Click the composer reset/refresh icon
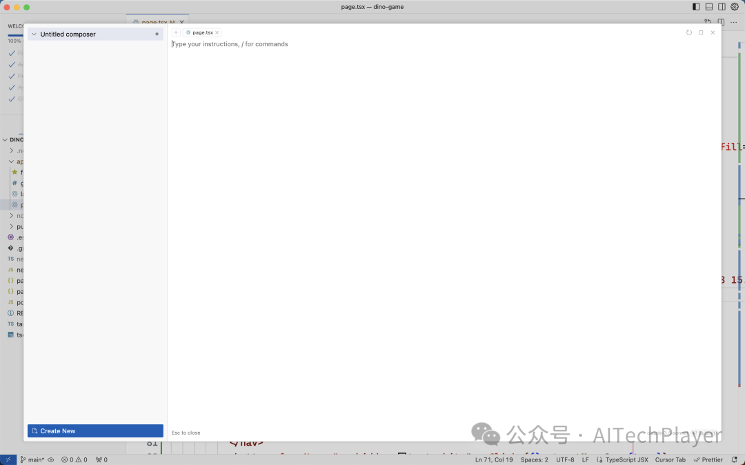Viewport: 745px width, 465px height. tap(688, 32)
